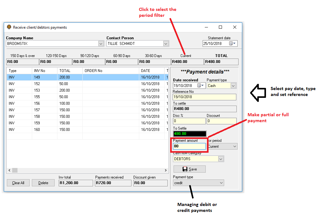Screen dimensions: 320x220
Task: Click the Current period amount R480.00
Action: (187, 62)
